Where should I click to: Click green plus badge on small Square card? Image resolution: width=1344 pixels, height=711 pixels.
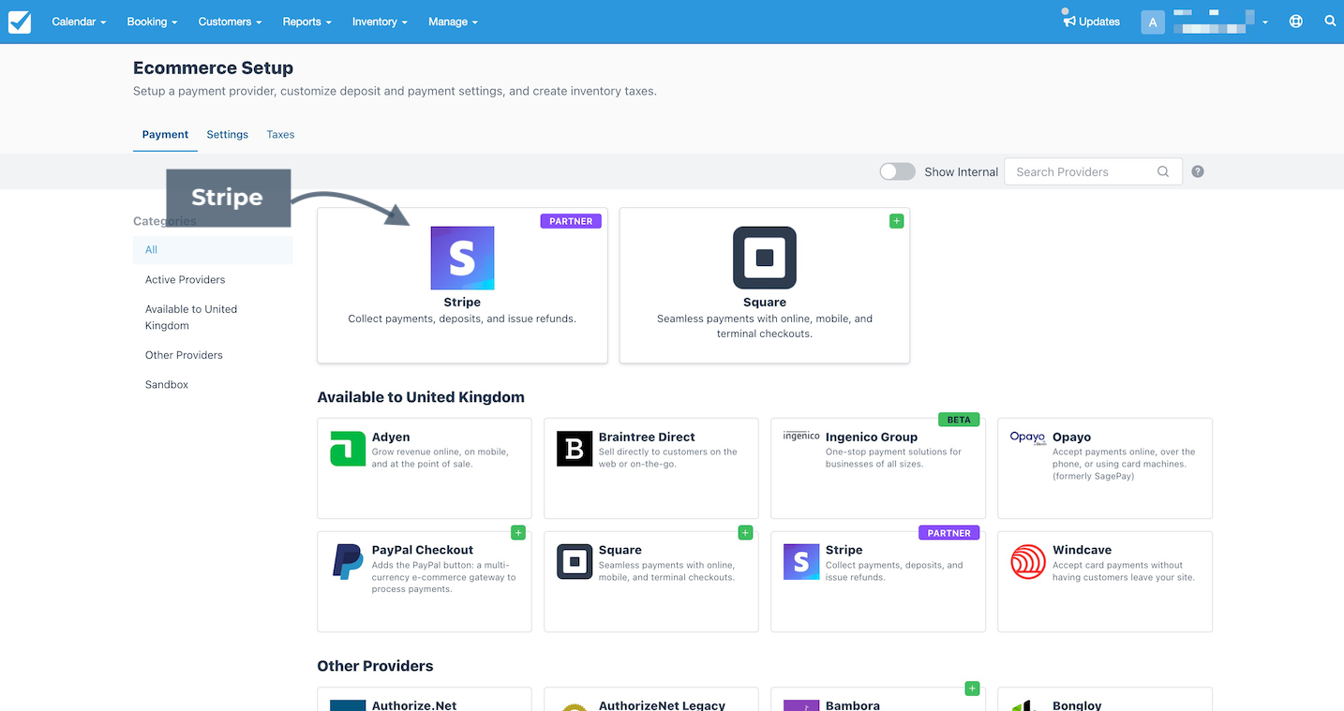[x=745, y=533]
